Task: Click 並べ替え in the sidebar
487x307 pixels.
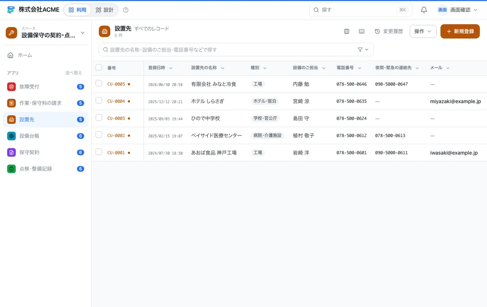Action: pyautogui.click(x=74, y=73)
